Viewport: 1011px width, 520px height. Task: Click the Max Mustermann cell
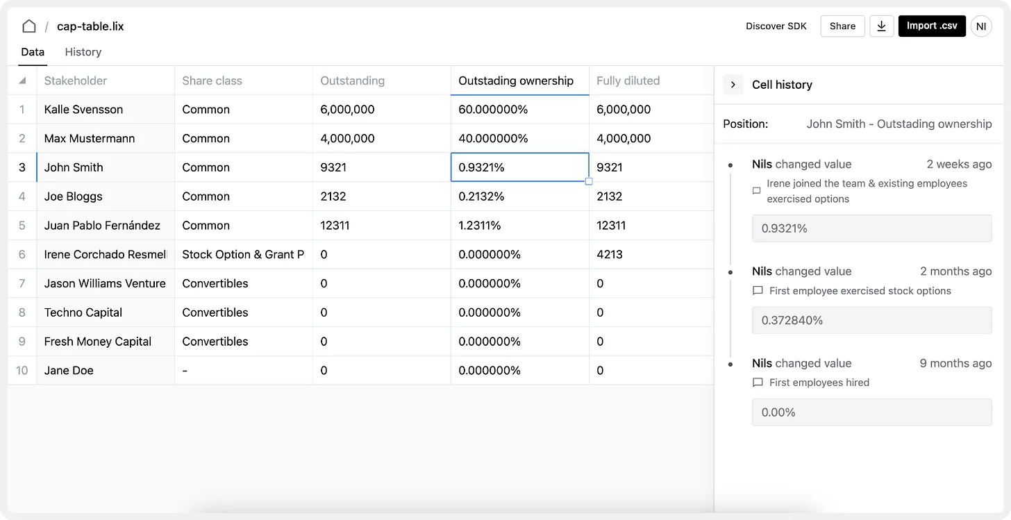click(106, 139)
